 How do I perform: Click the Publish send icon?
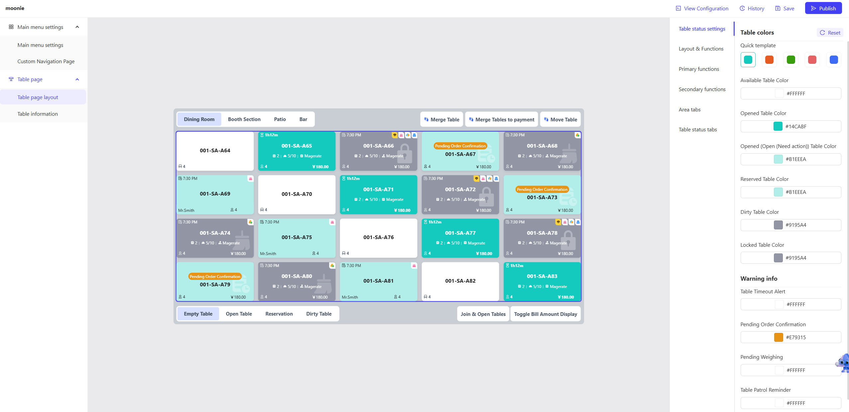[813, 8]
